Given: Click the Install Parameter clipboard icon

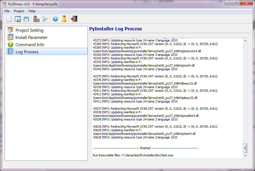Looking at the screenshot, I should (x=11, y=37).
